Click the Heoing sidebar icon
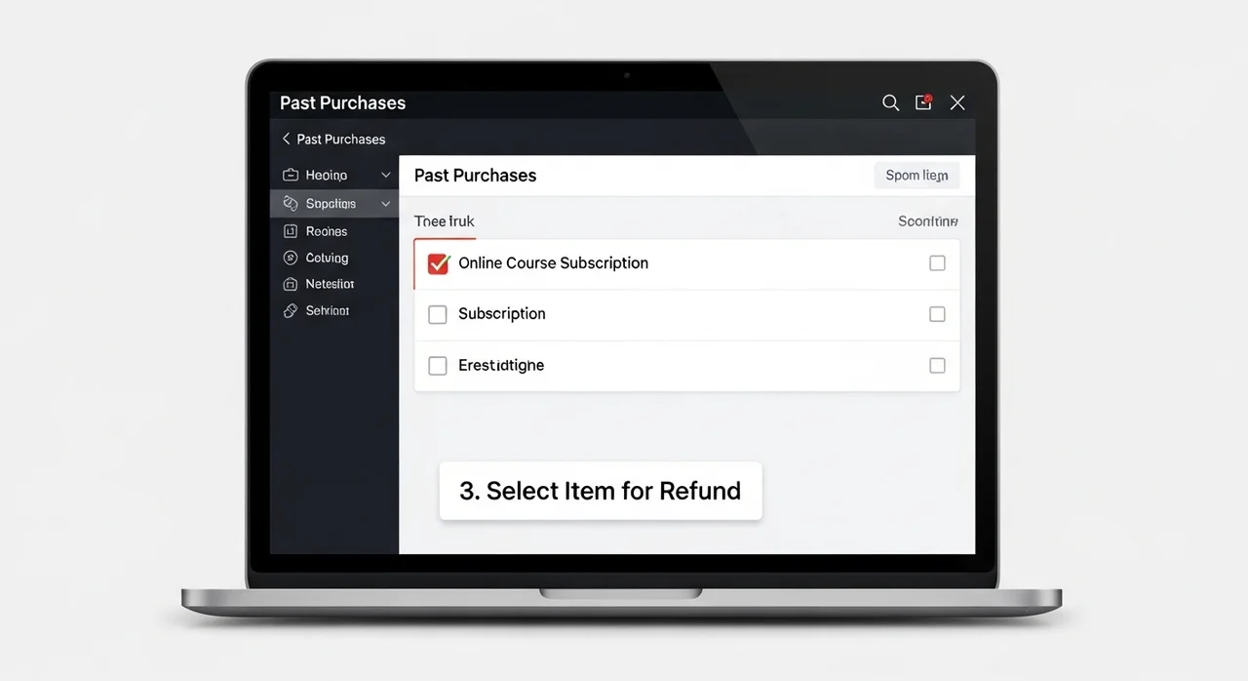The height and width of the screenshot is (681, 1248). (x=290, y=175)
